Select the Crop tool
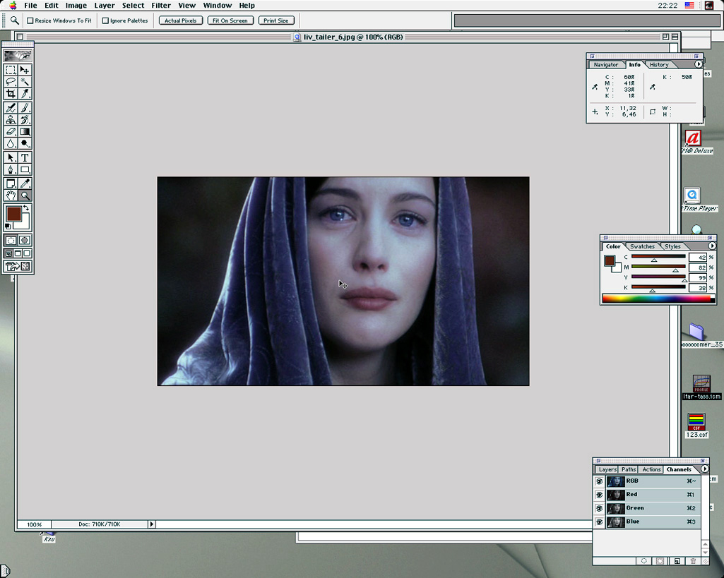Image resolution: width=724 pixels, height=578 pixels. coord(11,94)
